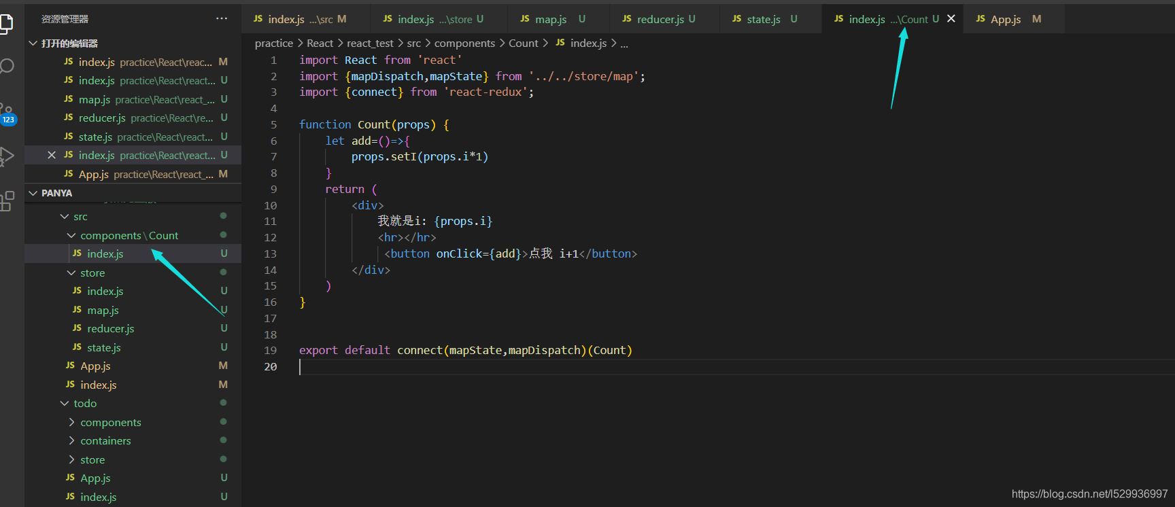Viewport: 1175px width, 507px height.
Task: Switch to the App.js tab
Action: coord(1014,19)
